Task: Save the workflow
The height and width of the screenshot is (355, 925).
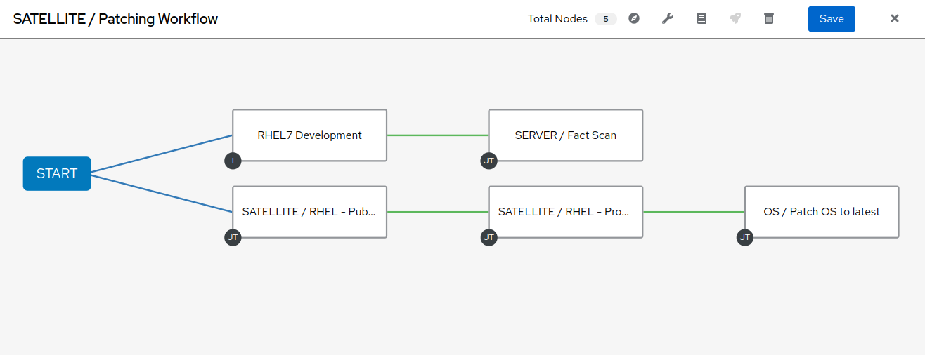Action: [x=832, y=19]
